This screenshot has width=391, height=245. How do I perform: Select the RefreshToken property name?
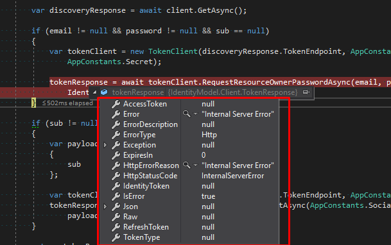[146, 227]
